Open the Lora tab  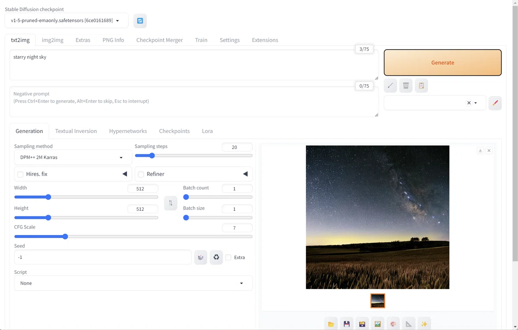pyautogui.click(x=207, y=131)
